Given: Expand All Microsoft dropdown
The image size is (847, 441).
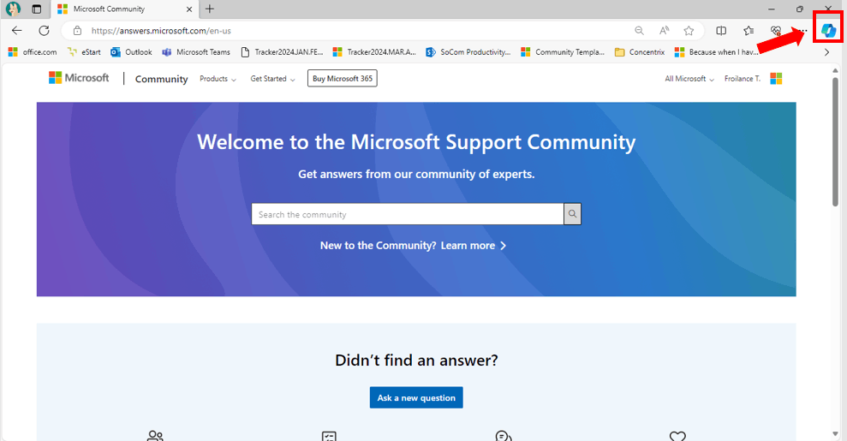Looking at the screenshot, I should 689,79.
